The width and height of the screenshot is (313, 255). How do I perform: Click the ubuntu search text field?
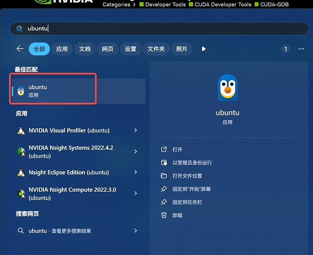pos(159,29)
